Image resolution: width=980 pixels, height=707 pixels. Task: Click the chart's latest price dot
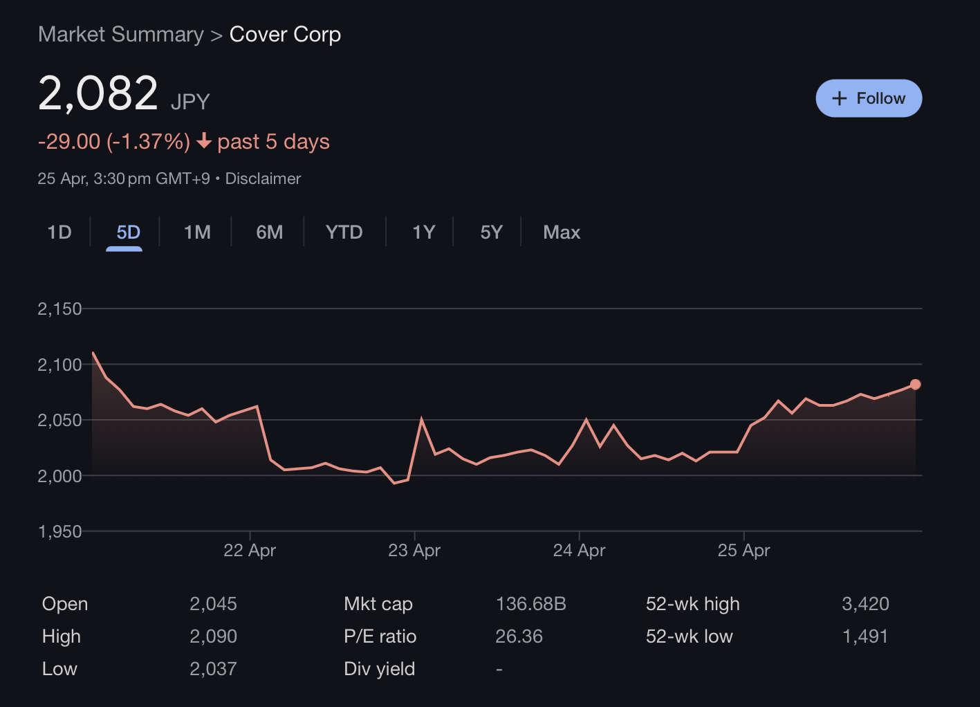[x=915, y=385]
